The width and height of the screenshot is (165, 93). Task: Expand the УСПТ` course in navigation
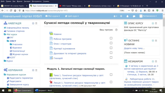pyautogui.click(x=11, y=58)
